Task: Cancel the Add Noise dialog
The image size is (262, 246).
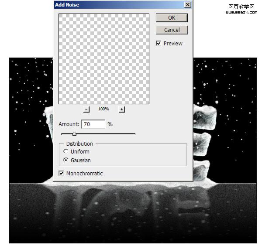Action: click(172, 30)
